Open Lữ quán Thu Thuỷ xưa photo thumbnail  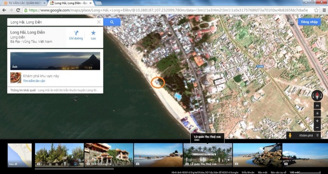(208, 155)
